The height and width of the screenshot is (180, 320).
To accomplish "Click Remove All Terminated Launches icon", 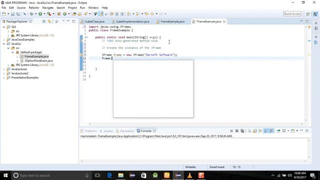I will pos(242,131).
